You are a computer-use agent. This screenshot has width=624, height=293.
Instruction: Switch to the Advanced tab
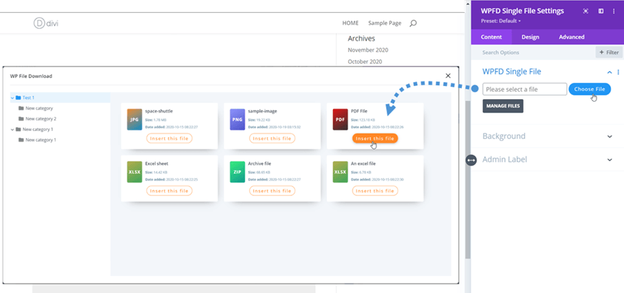571,37
